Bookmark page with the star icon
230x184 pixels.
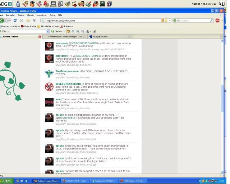pyautogui.click(x=166, y=20)
